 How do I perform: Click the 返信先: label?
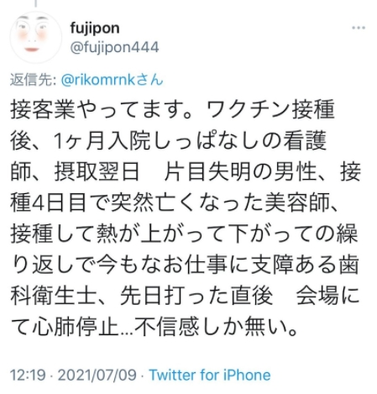click(x=34, y=80)
